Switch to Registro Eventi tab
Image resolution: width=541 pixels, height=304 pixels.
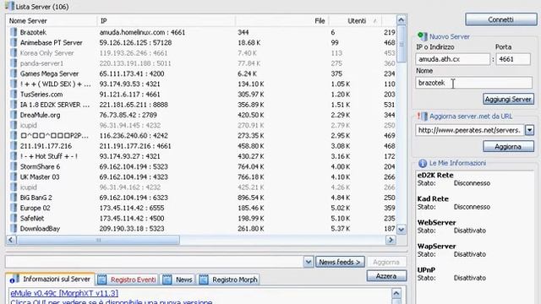(x=127, y=280)
